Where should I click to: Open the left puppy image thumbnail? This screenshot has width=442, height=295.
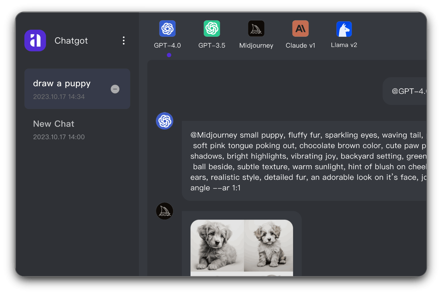pos(217,246)
